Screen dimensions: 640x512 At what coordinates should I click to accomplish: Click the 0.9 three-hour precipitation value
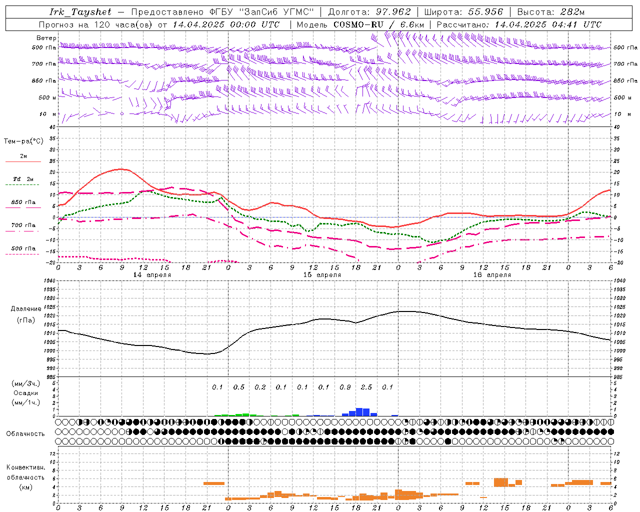[345, 387]
